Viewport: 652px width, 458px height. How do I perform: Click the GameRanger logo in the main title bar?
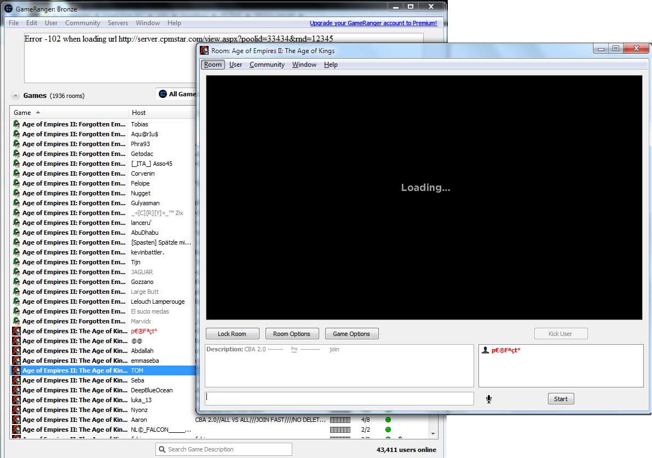(8, 8)
